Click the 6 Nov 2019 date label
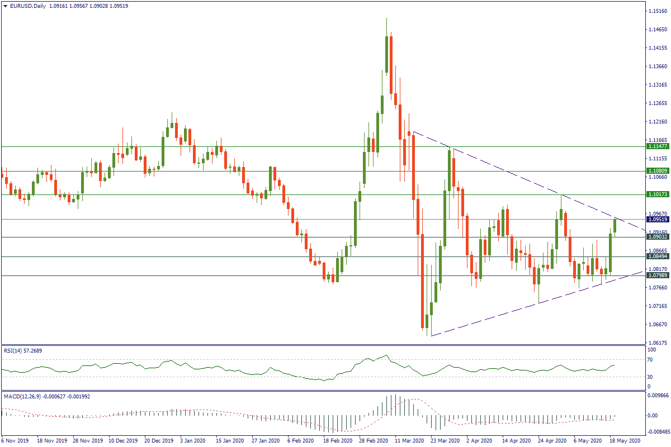 pos(16,440)
